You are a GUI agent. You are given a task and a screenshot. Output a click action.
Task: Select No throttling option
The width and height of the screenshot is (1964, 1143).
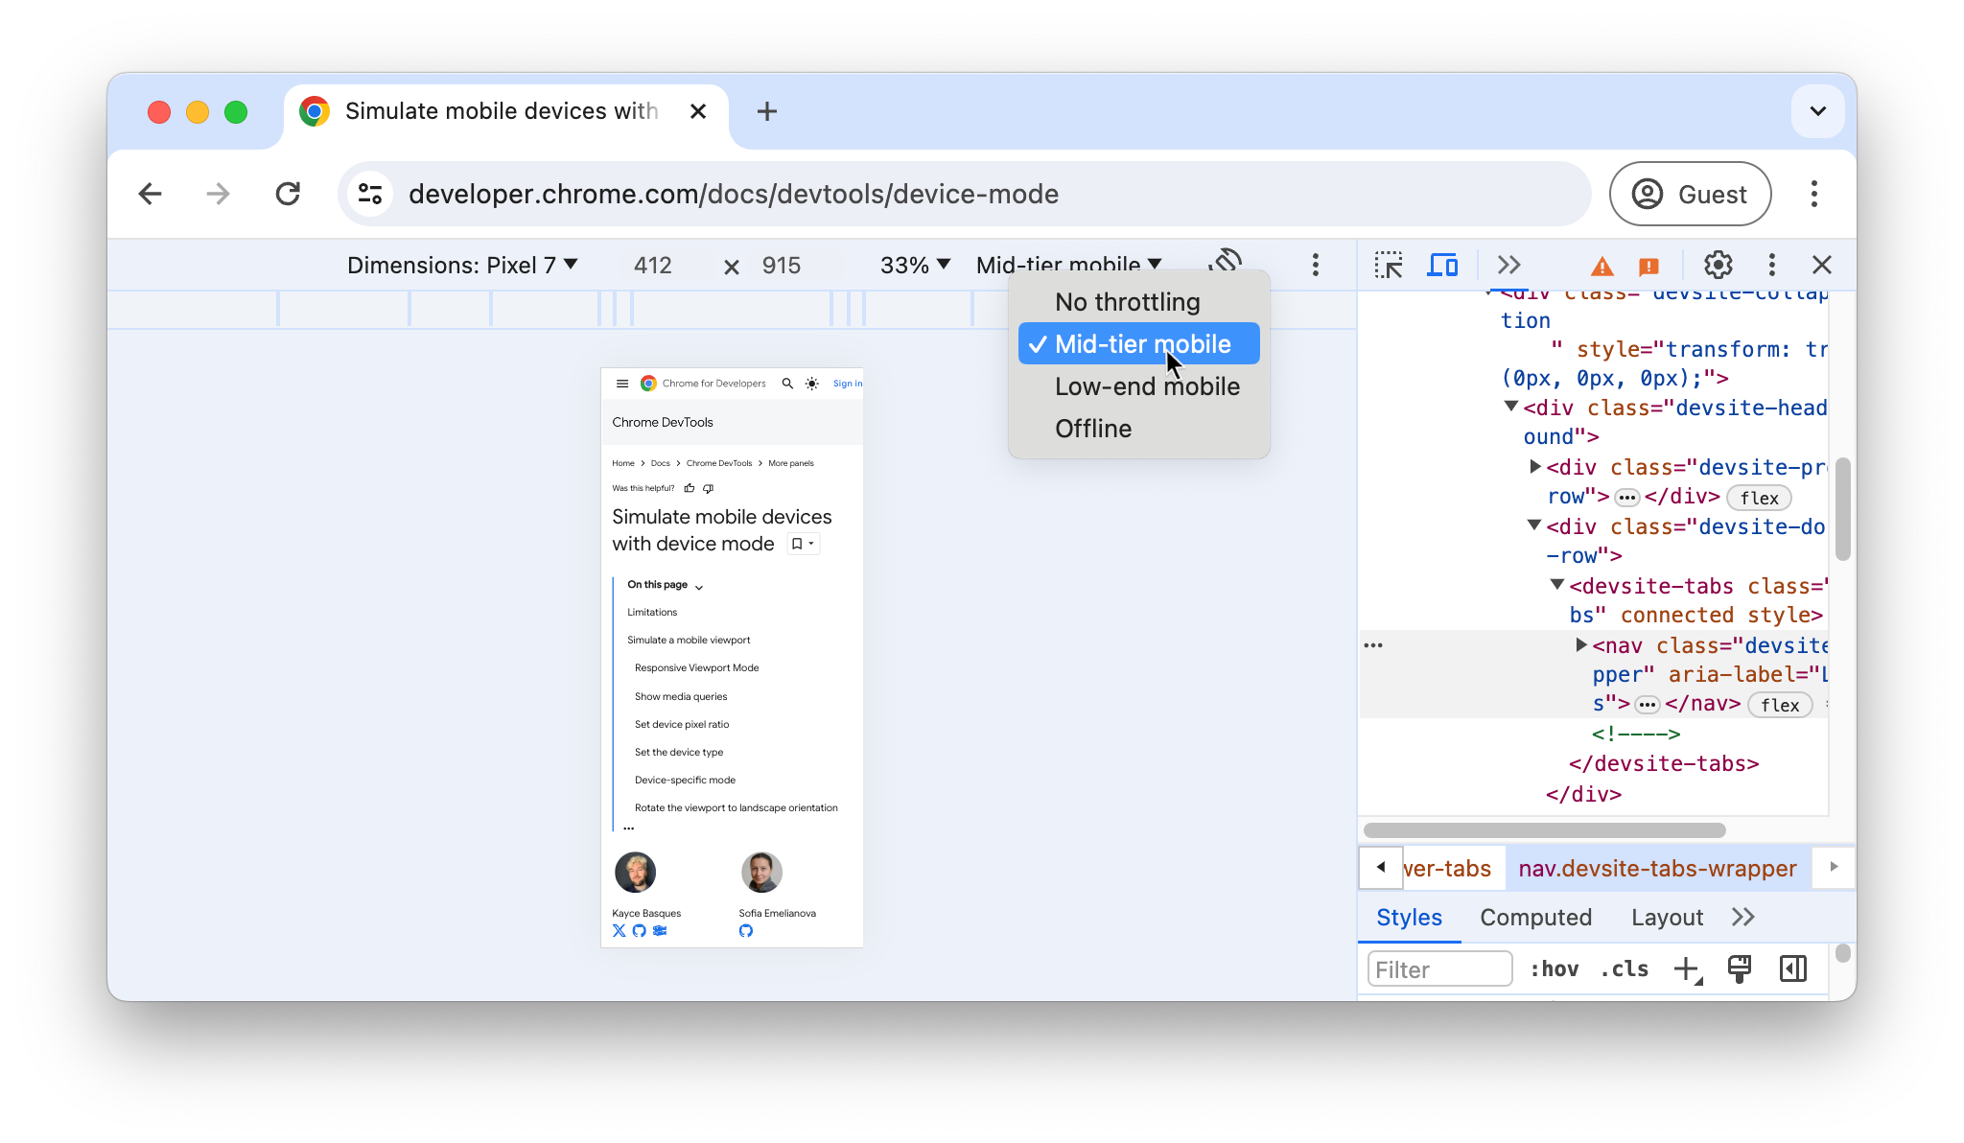coord(1128,302)
